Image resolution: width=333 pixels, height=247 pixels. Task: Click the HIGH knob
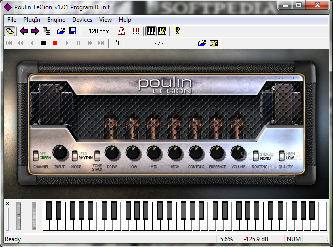click(175, 152)
